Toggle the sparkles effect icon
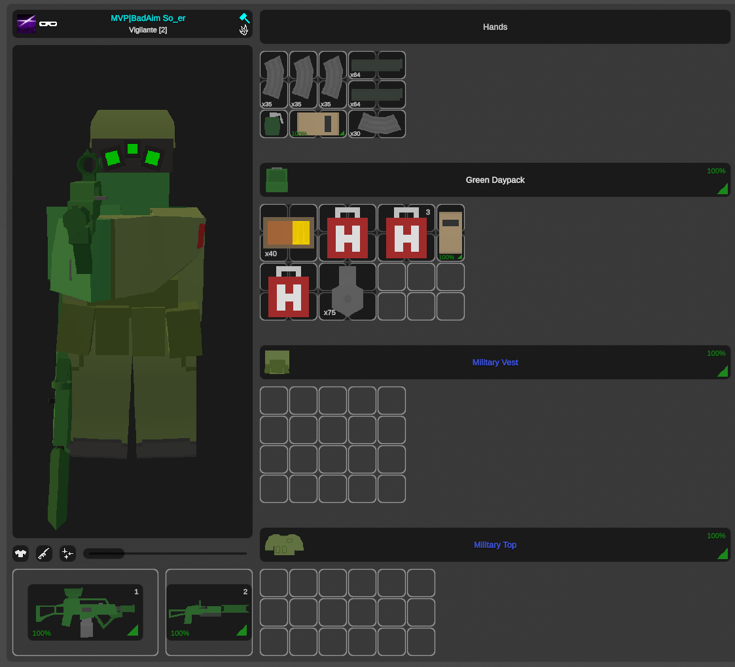This screenshot has width=735, height=667. 67,554
